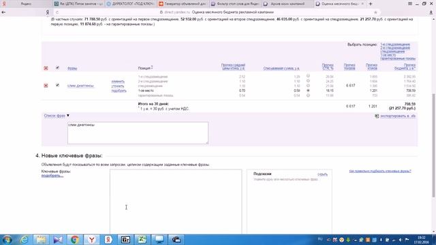Choose 2-е спецразмещение link under Выбрать позицию
Image resolution: width=436 pixels, height=245 pixels.
tap(395, 48)
